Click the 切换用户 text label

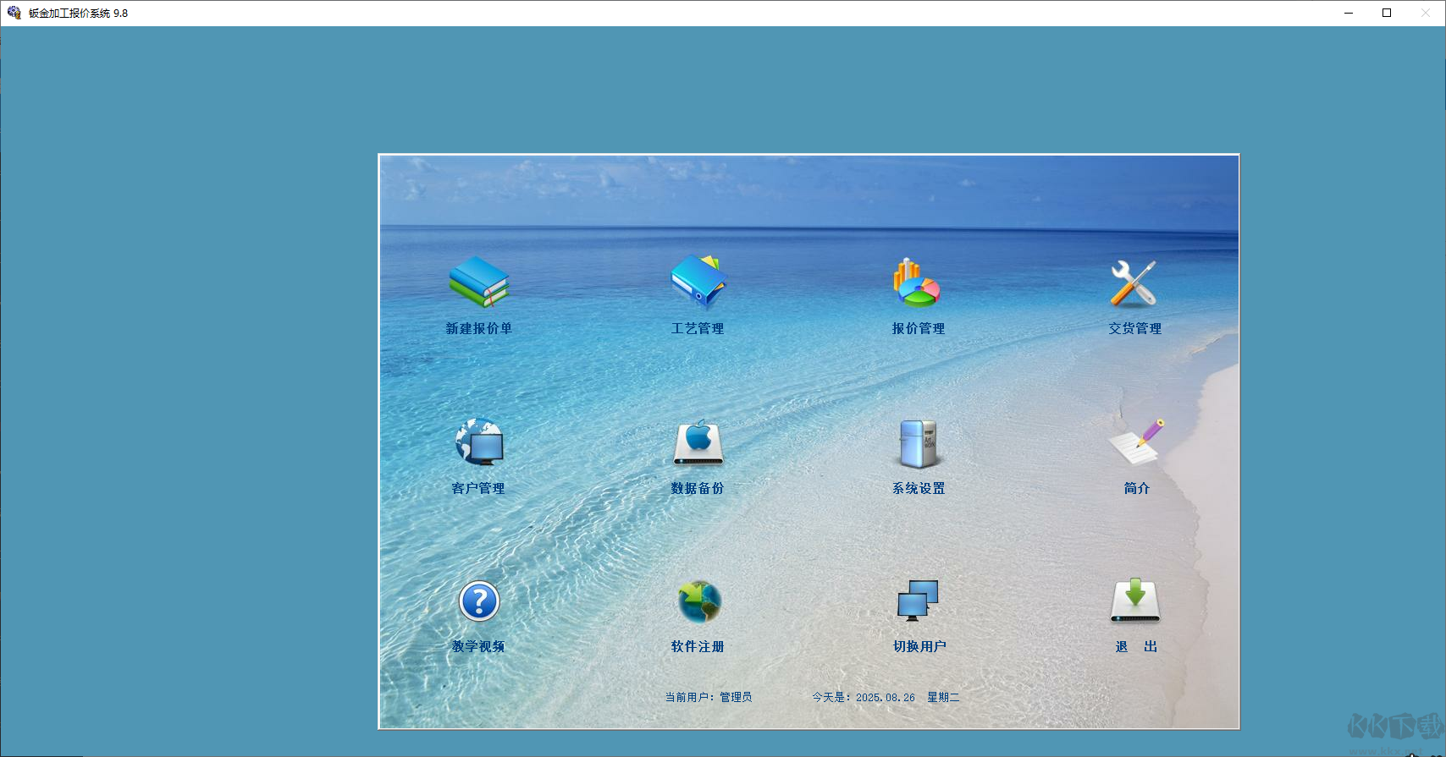point(920,647)
